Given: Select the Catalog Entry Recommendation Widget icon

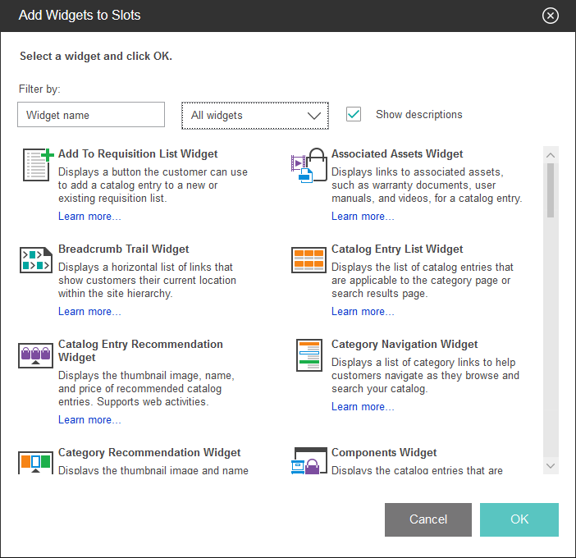Looking at the screenshot, I should tap(35, 354).
